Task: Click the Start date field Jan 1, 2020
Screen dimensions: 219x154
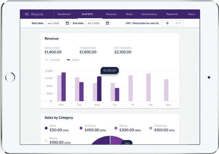Action: pyautogui.click(x=58, y=23)
